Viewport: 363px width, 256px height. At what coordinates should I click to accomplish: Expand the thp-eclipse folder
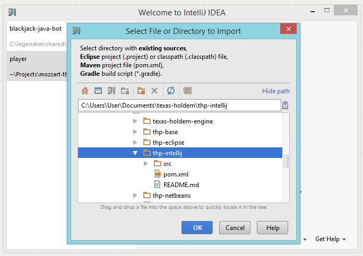135,143
